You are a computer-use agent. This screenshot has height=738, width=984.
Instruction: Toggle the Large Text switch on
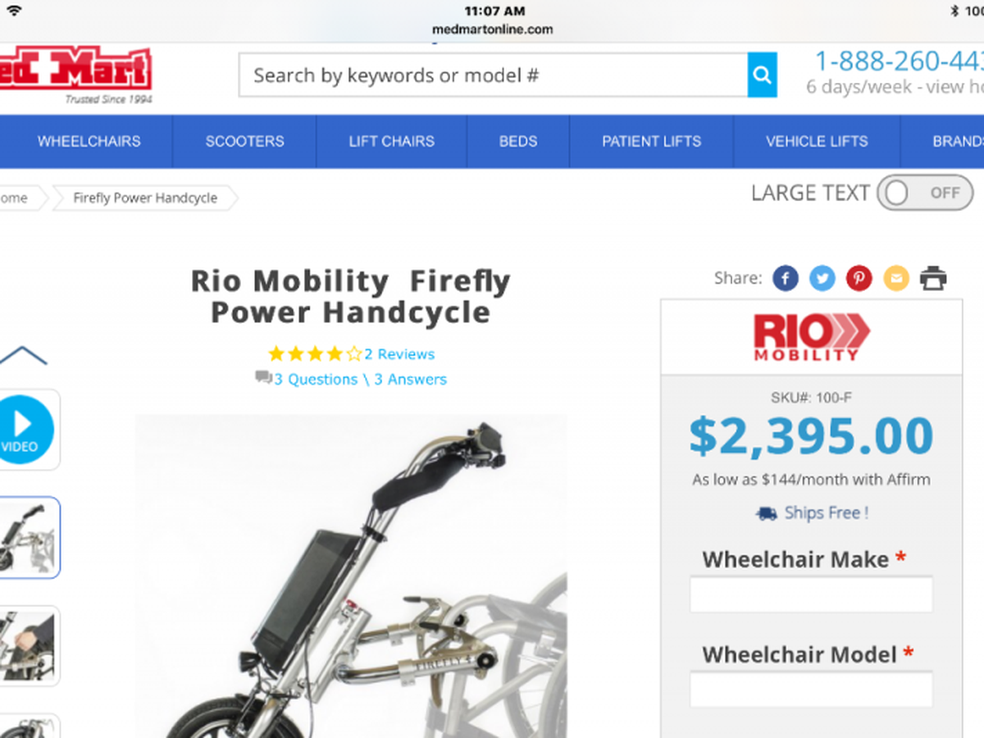pos(924,194)
